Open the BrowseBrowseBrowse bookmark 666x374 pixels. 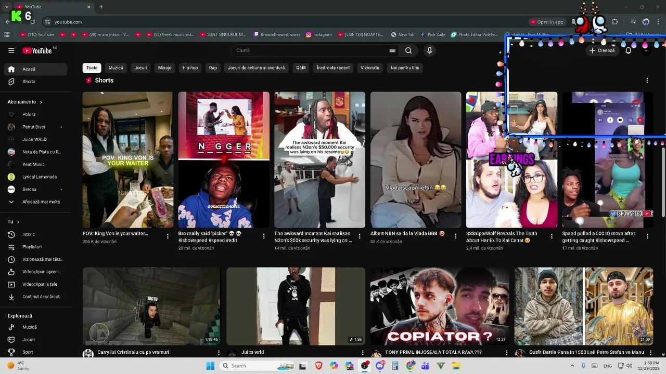[x=277, y=35]
